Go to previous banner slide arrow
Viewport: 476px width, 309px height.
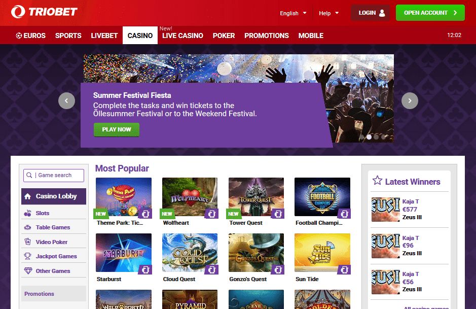coord(66,100)
